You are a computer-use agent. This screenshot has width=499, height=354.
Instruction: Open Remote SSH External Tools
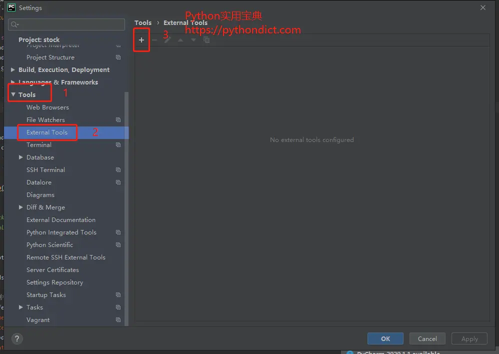click(66, 257)
